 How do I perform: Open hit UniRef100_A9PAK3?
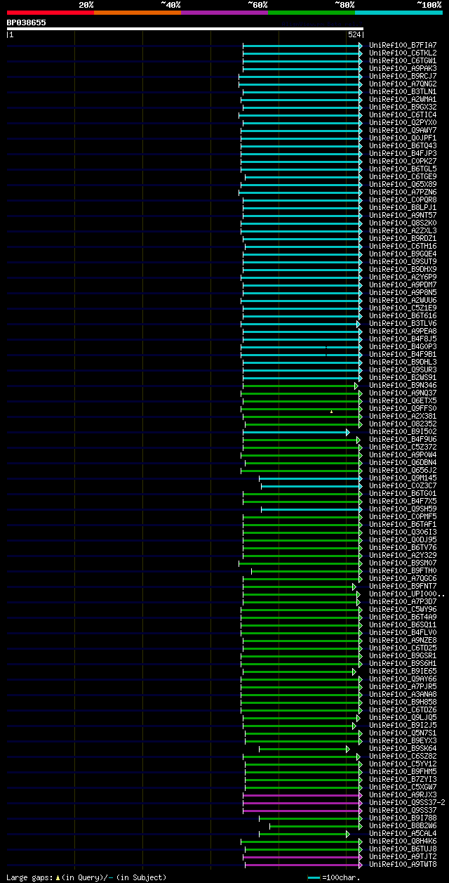point(403,68)
